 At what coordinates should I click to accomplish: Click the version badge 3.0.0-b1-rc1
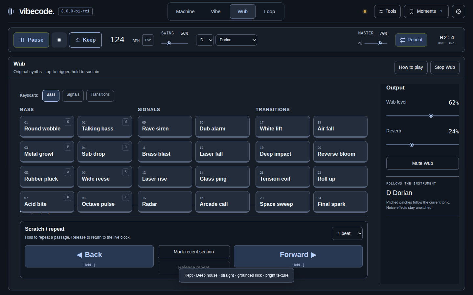[x=75, y=11]
